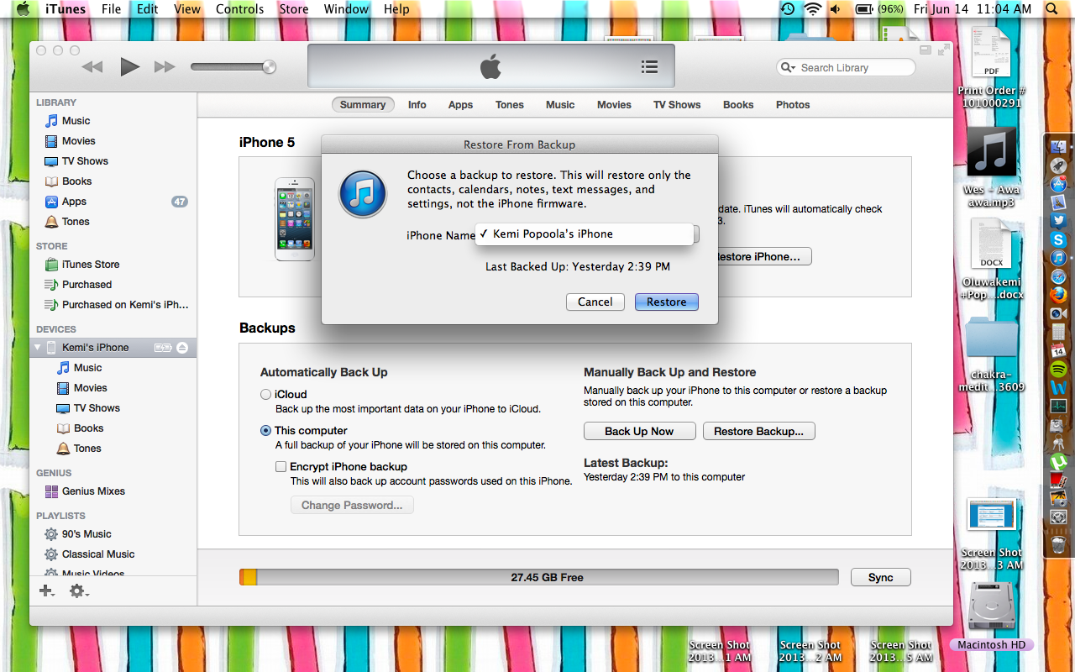1075x672 pixels.
Task: Open Movies in the Library section
Action: click(x=78, y=141)
